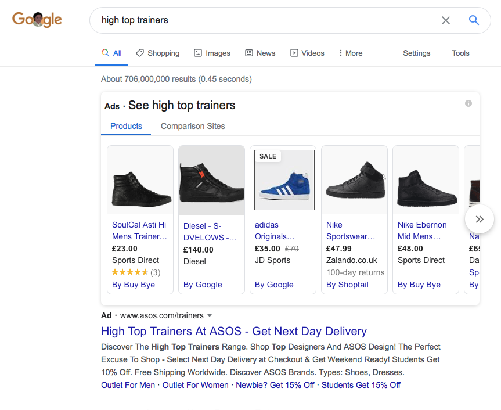Click the SoulCal Asti Hi shoe image
Image resolution: width=501 pixels, height=410 pixels.
[x=140, y=180]
